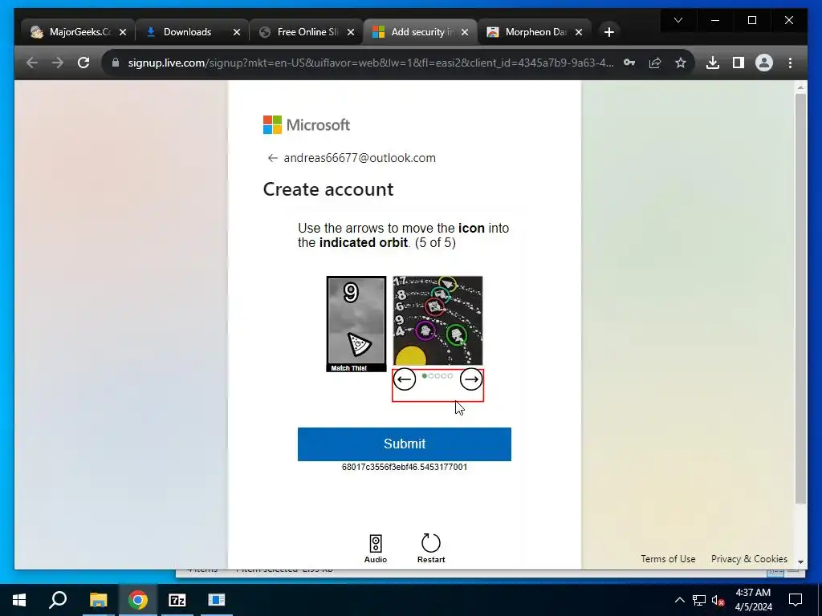This screenshot has width=822, height=616.
Task: Click the right arrow to rotate the icon
Action: point(470,379)
